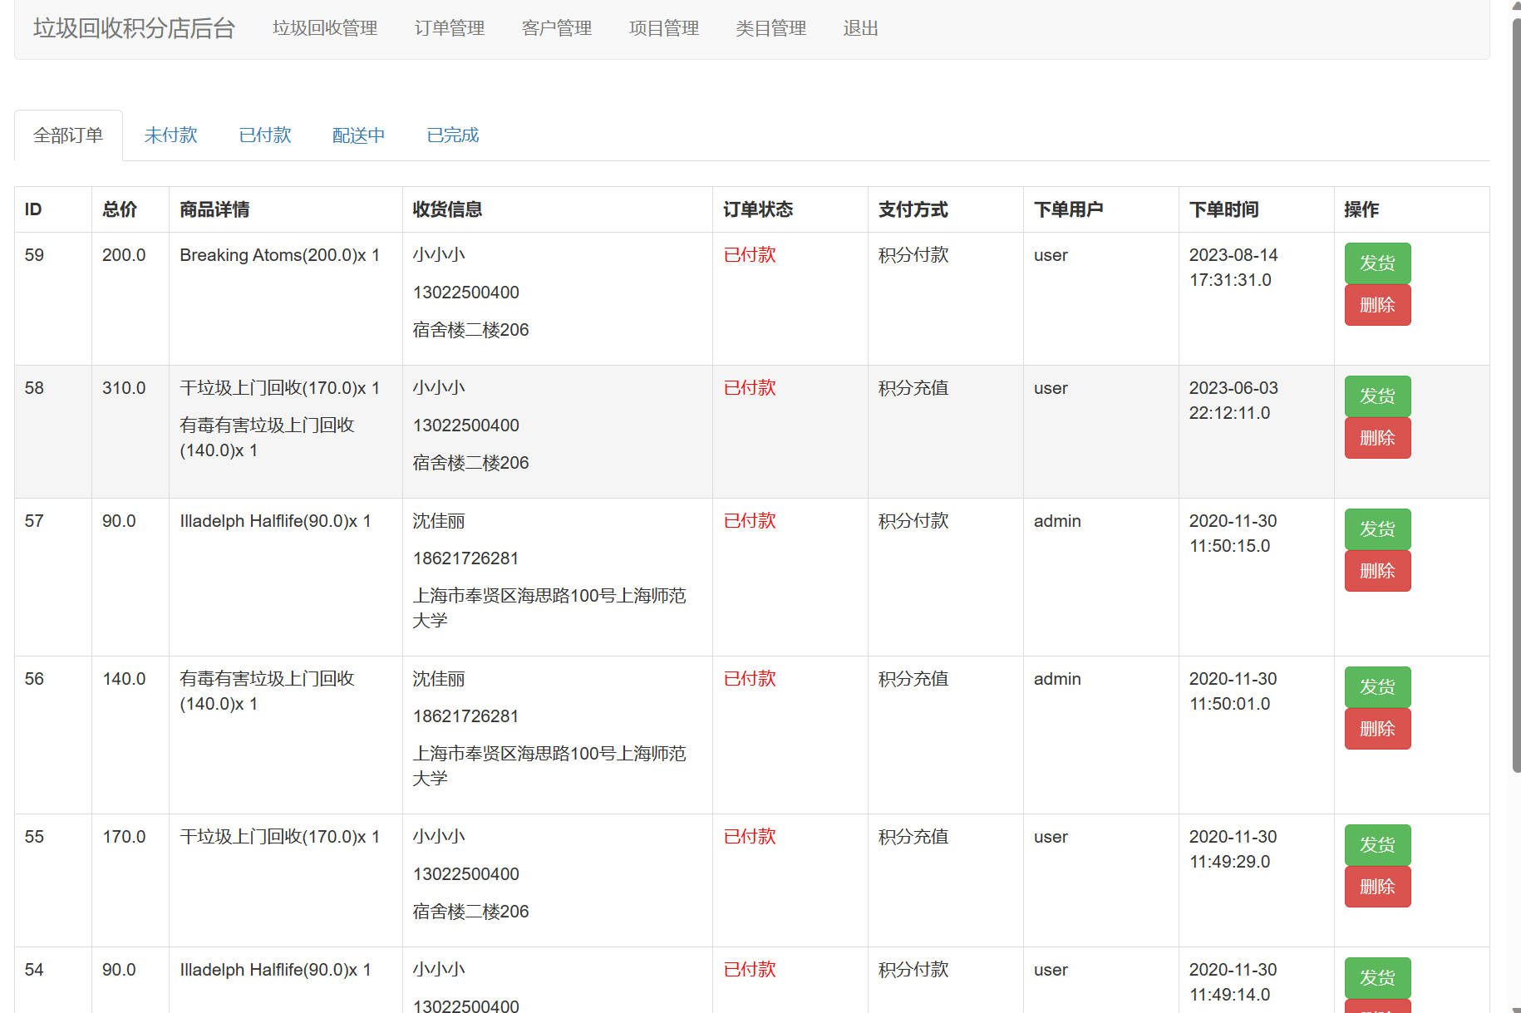Click 发货 for order 56
The width and height of the screenshot is (1521, 1013).
1376,686
